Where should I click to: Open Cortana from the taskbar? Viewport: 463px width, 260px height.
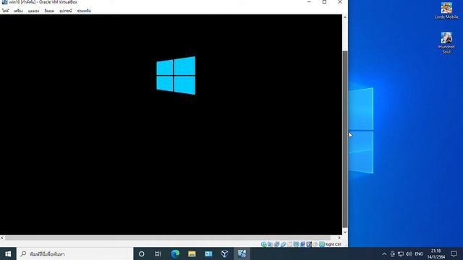[142, 253]
